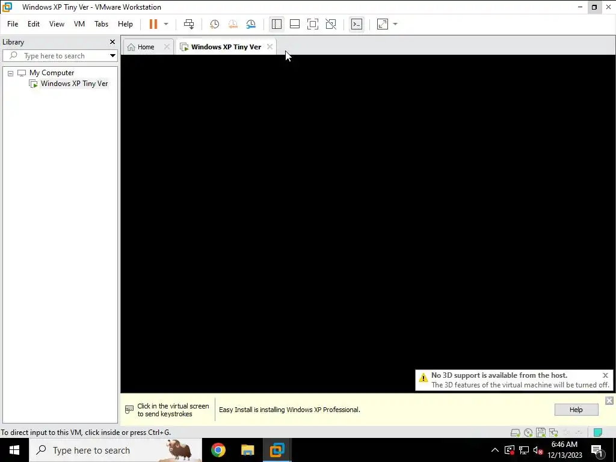The image size is (616, 462).
Task: Open the message log teal note icon
Action: [x=597, y=433]
